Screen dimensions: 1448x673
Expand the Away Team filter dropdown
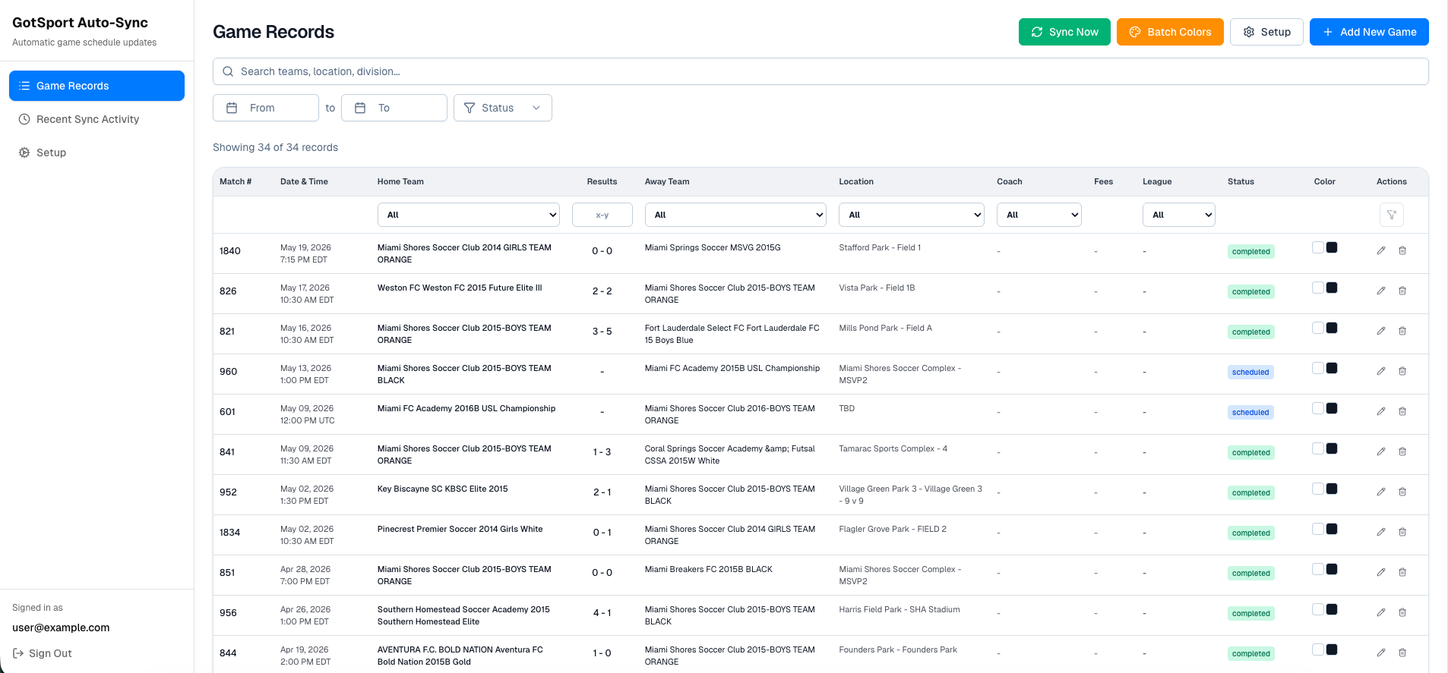coord(735,215)
